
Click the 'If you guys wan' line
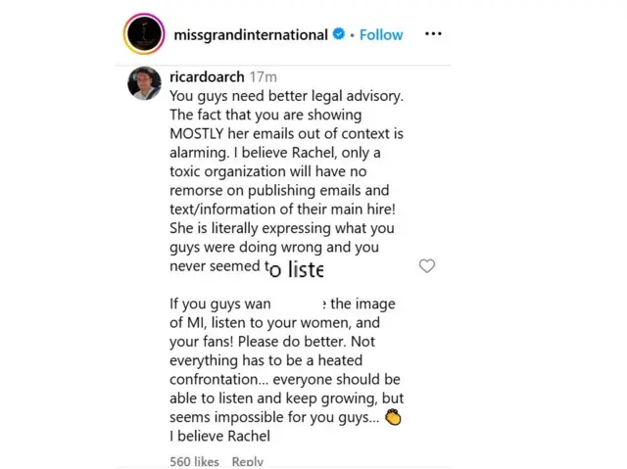pos(219,304)
